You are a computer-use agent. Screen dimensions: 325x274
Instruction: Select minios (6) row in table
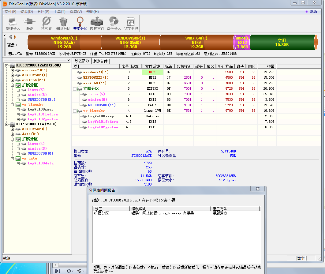(174, 99)
